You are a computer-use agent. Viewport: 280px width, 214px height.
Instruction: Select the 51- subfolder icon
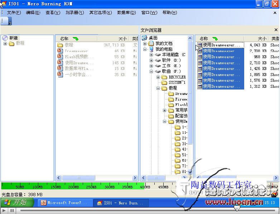pos(178,155)
